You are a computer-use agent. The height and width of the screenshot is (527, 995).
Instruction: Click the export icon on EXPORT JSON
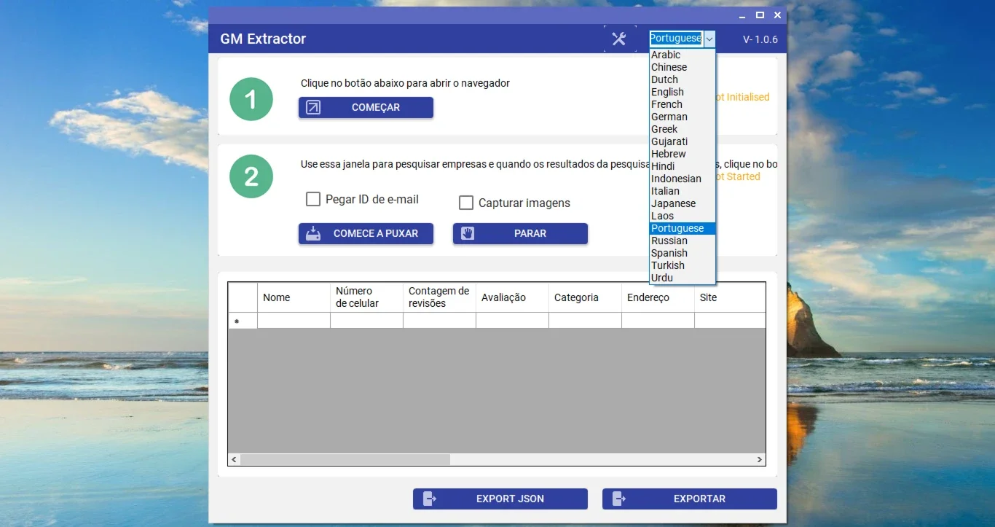[x=430, y=499]
